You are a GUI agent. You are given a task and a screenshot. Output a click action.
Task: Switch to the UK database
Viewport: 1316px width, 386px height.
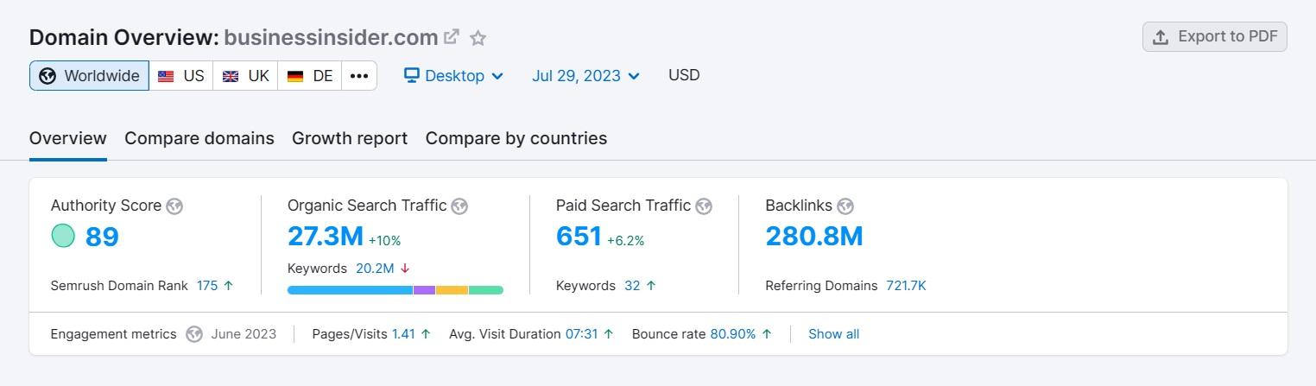[246, 76]
